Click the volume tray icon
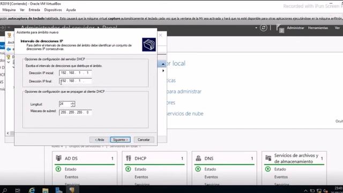 click(325, 191)
